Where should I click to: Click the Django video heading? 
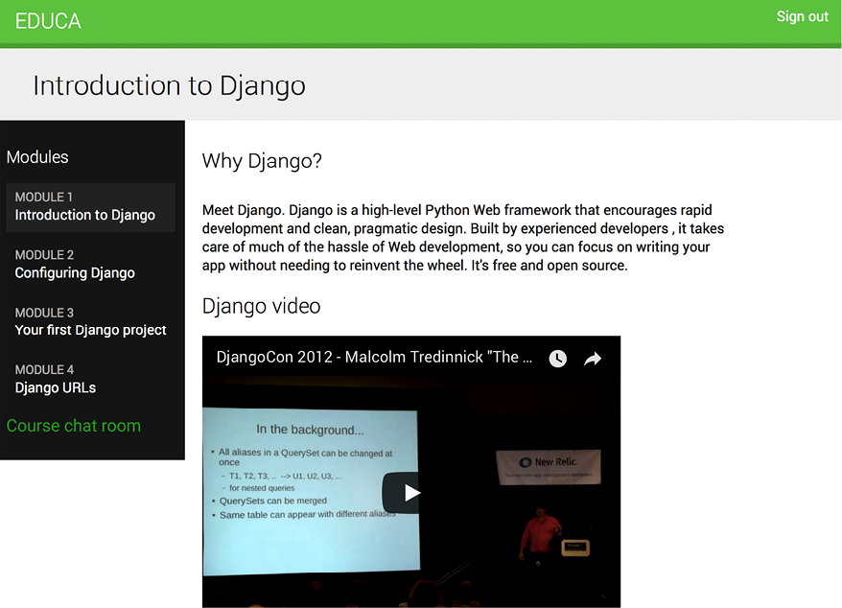click(261, 306)
